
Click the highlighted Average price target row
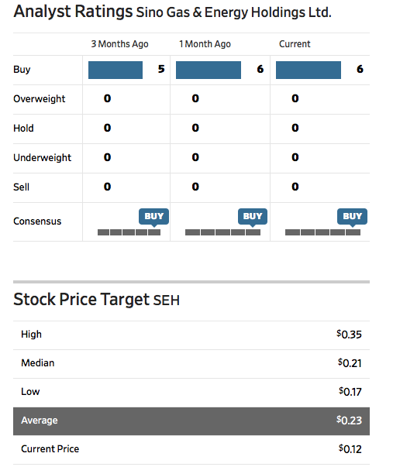tap(191, 421)
